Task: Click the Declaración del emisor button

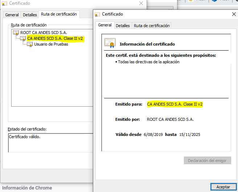Action: [x=207, y=161]
